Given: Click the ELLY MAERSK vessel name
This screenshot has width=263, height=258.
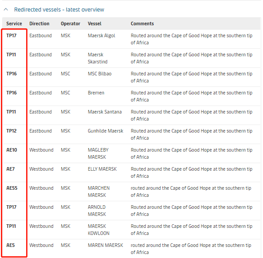Looking at the screenshot, I should (x=102, y=169).
